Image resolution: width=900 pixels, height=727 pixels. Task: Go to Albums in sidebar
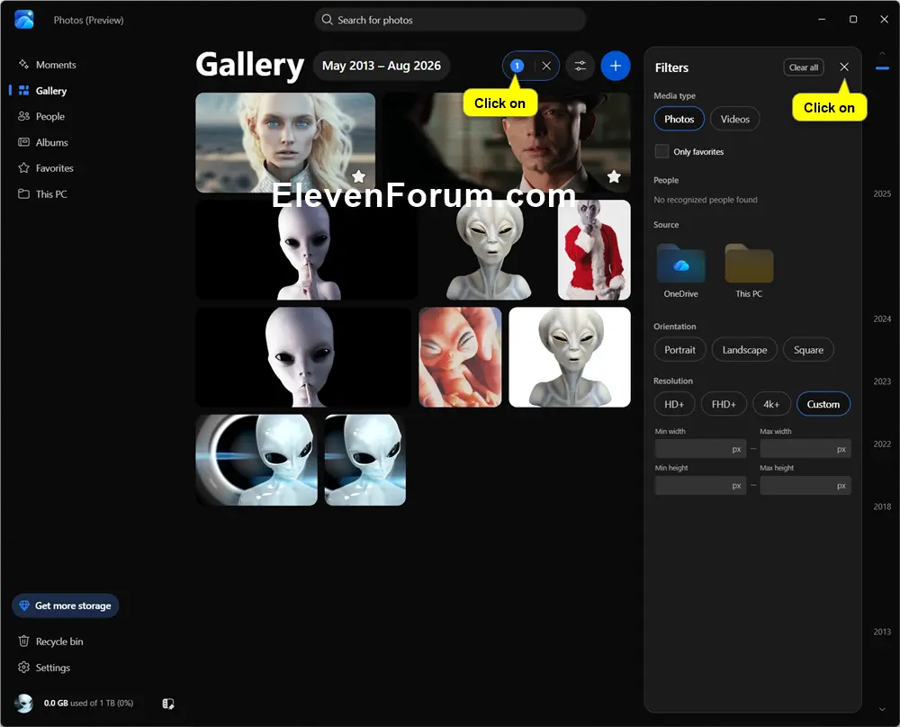(x=51, y=142)
